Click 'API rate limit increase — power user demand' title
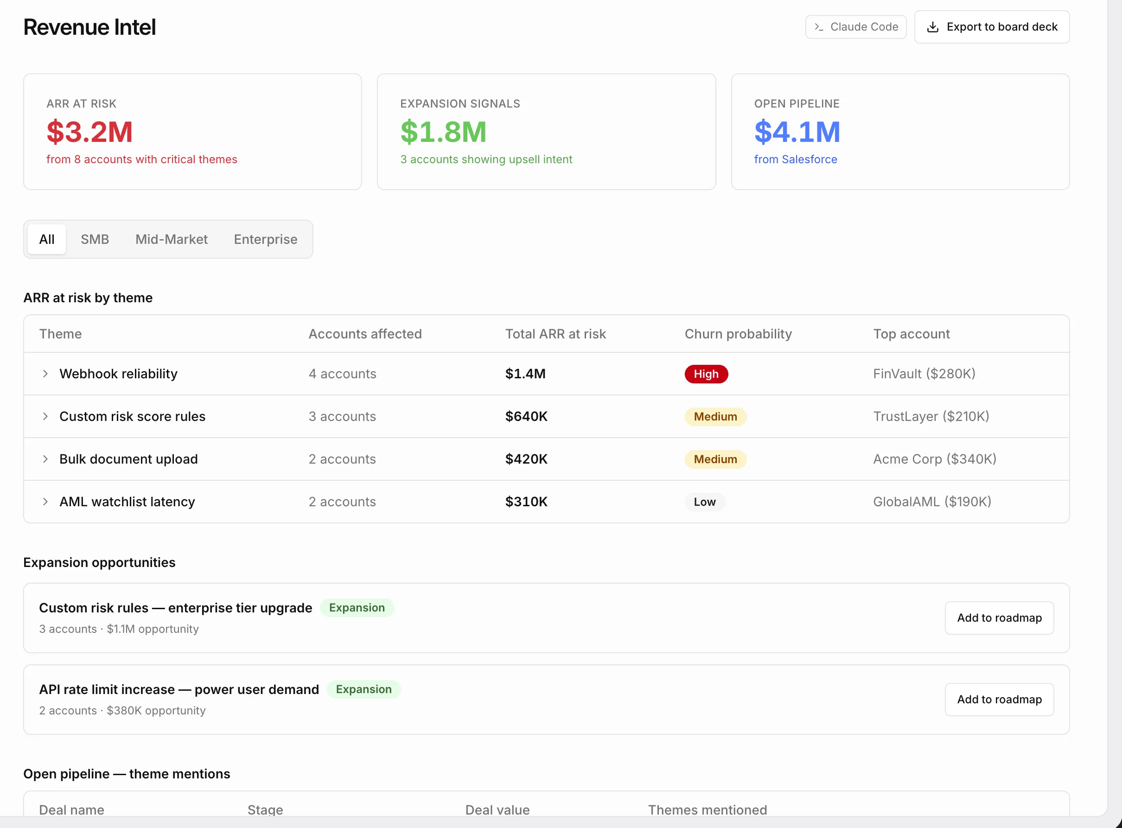The height and width of the screenshot is (828, 1122). click(x=179, y=690)
